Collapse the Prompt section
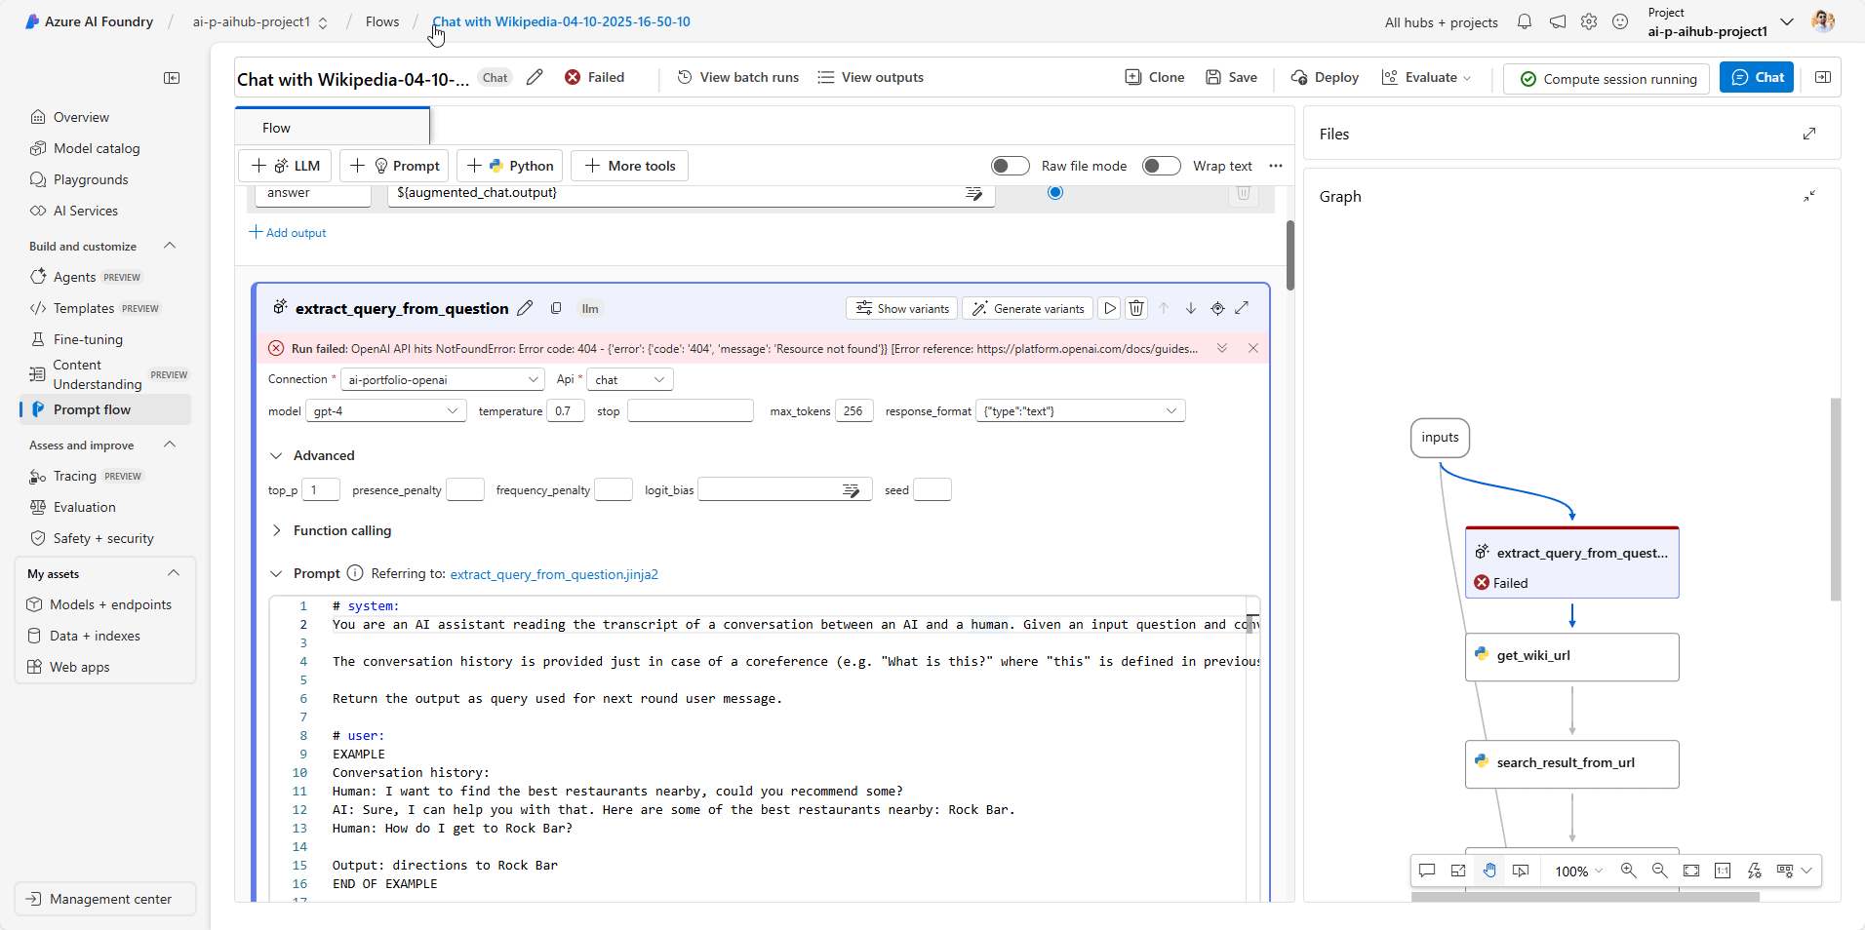 [x=276, y=573]
